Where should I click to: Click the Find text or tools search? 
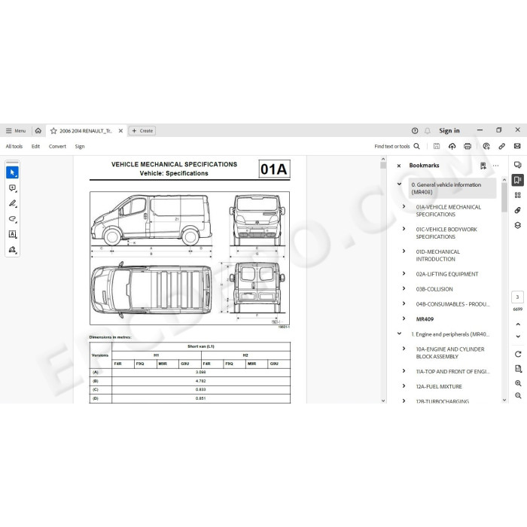point(397,146)
